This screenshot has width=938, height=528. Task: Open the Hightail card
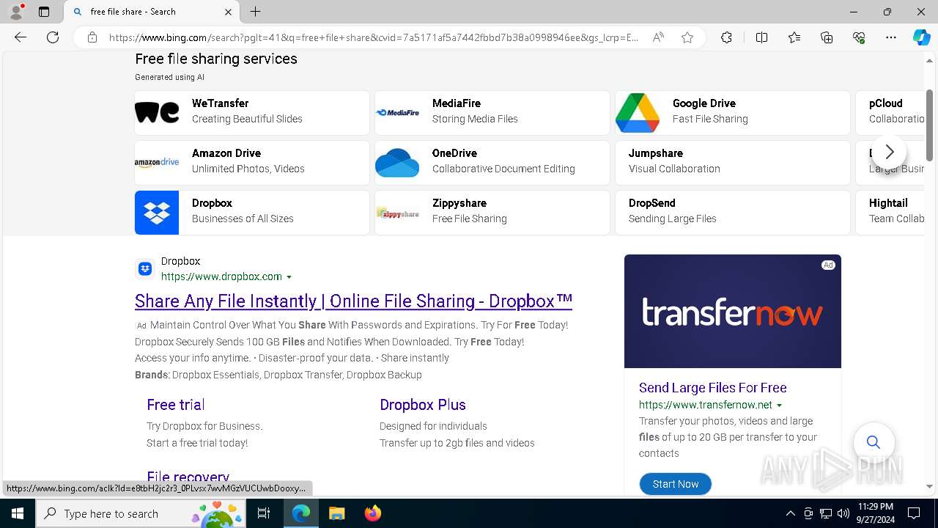[x=890, y=213]
